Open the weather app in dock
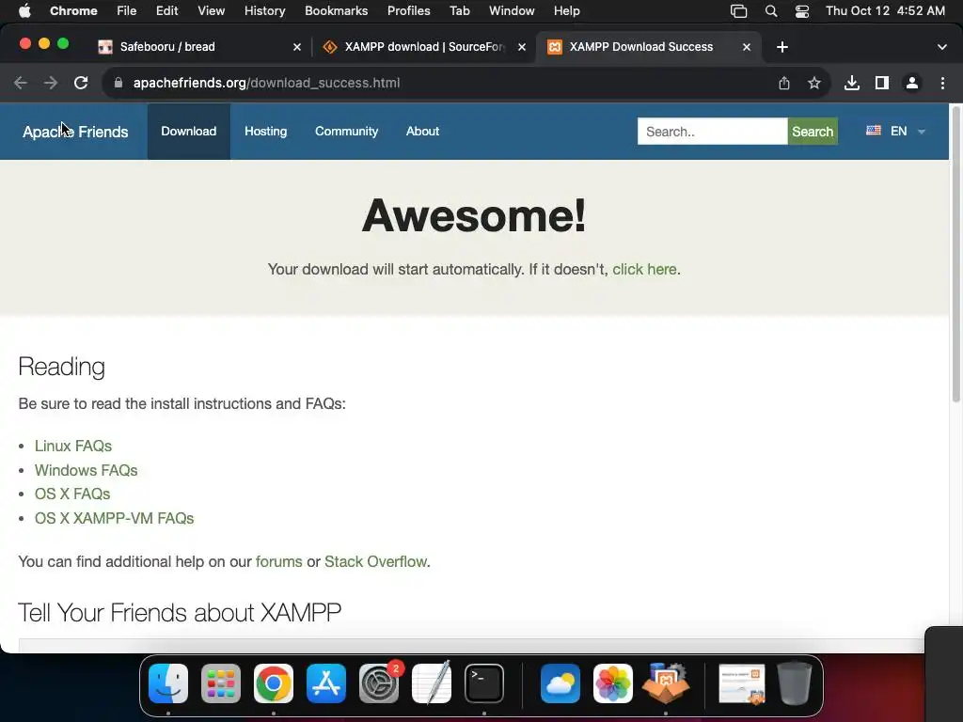This screenshot has height=722, width=963. point(560,683)
